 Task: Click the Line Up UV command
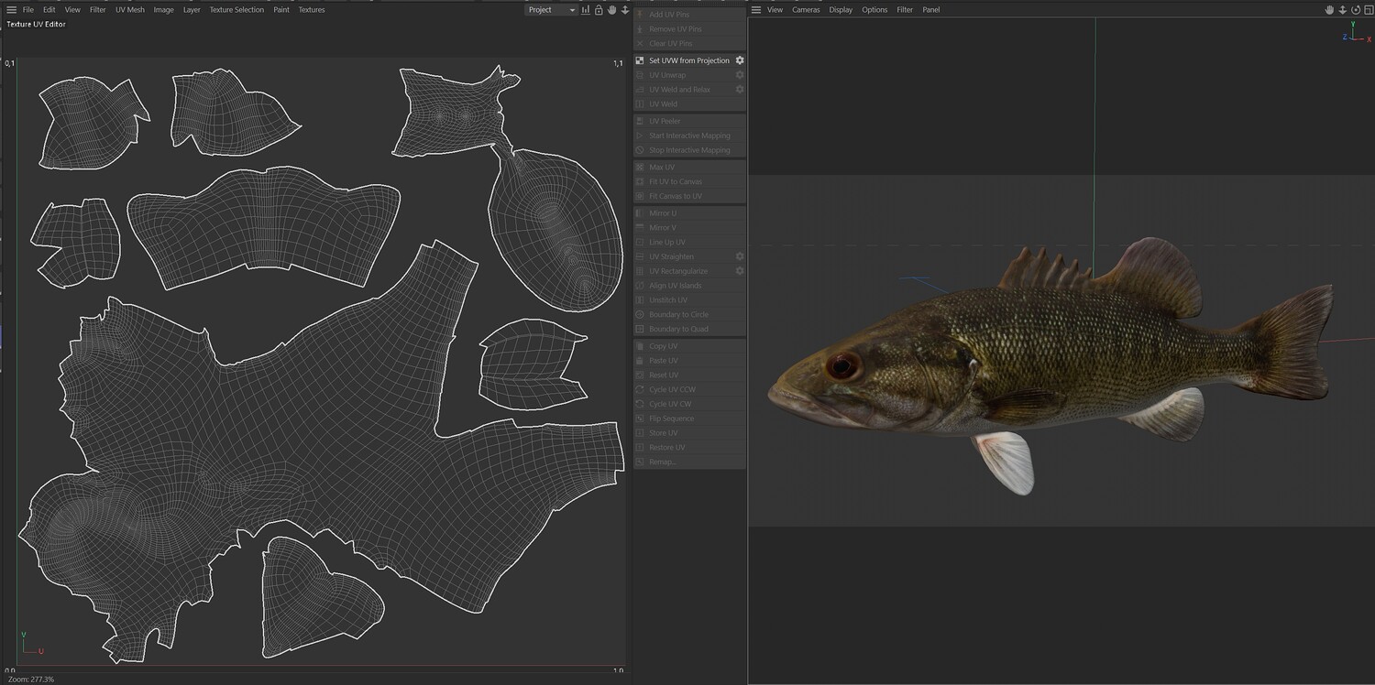pyautogui.click(x=689, y=242)
